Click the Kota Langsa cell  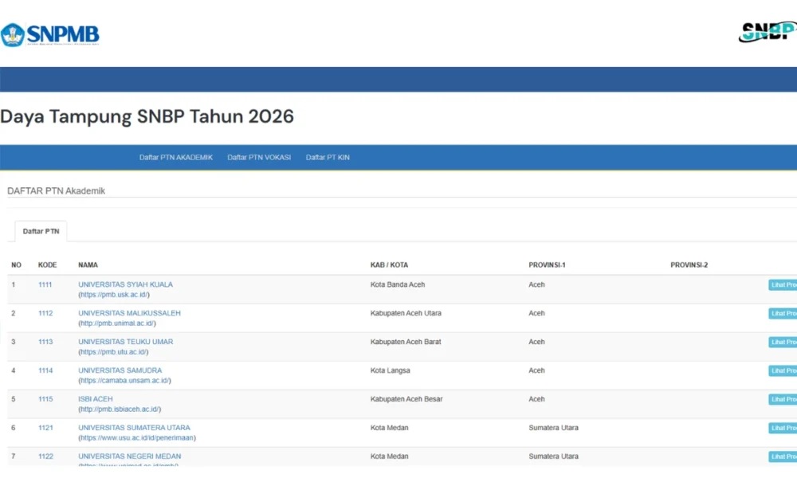pyautogui.click(x=390, y=370)
